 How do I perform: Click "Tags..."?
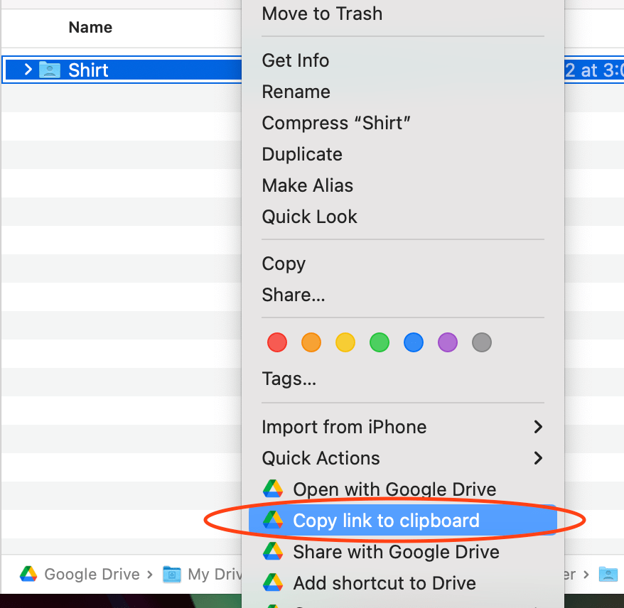289,379
